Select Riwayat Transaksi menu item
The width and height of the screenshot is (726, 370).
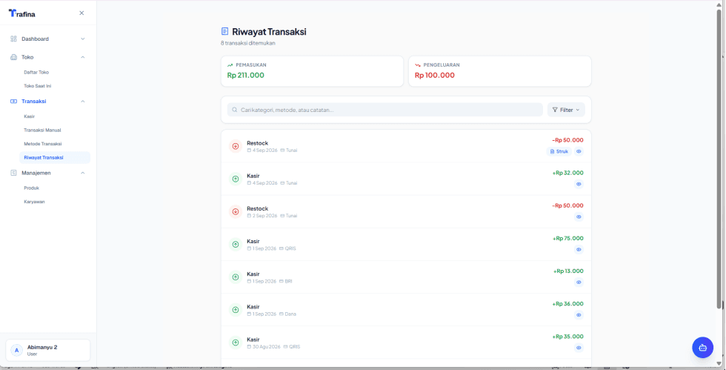click(x=55, y=158)
